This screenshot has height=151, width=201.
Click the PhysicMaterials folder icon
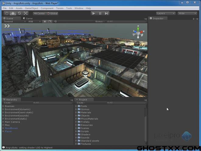[79, 119]
